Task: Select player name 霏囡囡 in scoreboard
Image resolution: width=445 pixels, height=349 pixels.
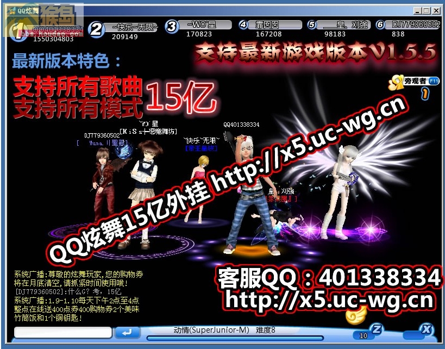Action: [x=267, y=25]
